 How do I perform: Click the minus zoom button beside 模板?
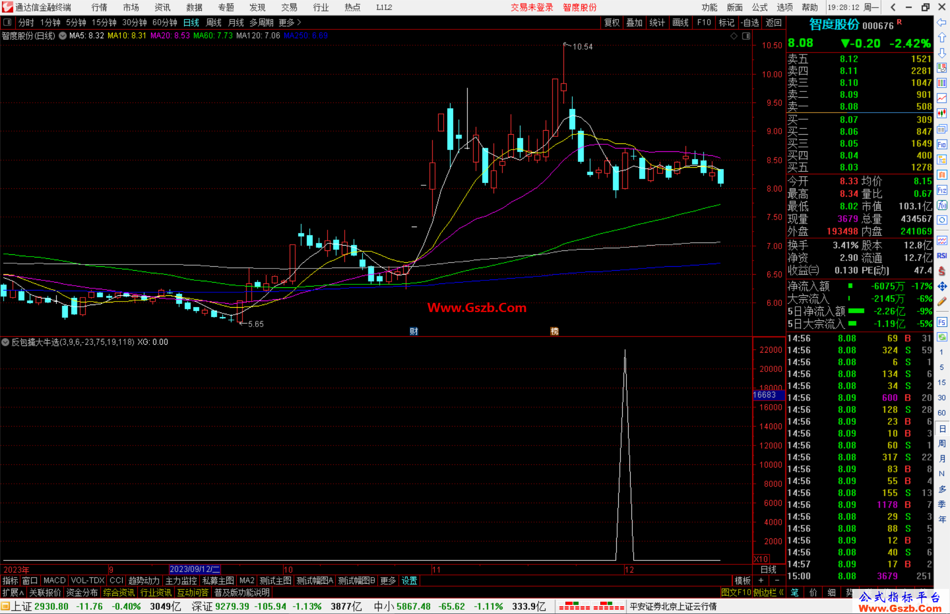click(777, 581)
